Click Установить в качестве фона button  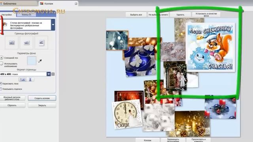pos(206,15)
